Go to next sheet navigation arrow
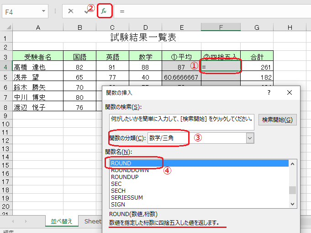 tap(26, 221)
